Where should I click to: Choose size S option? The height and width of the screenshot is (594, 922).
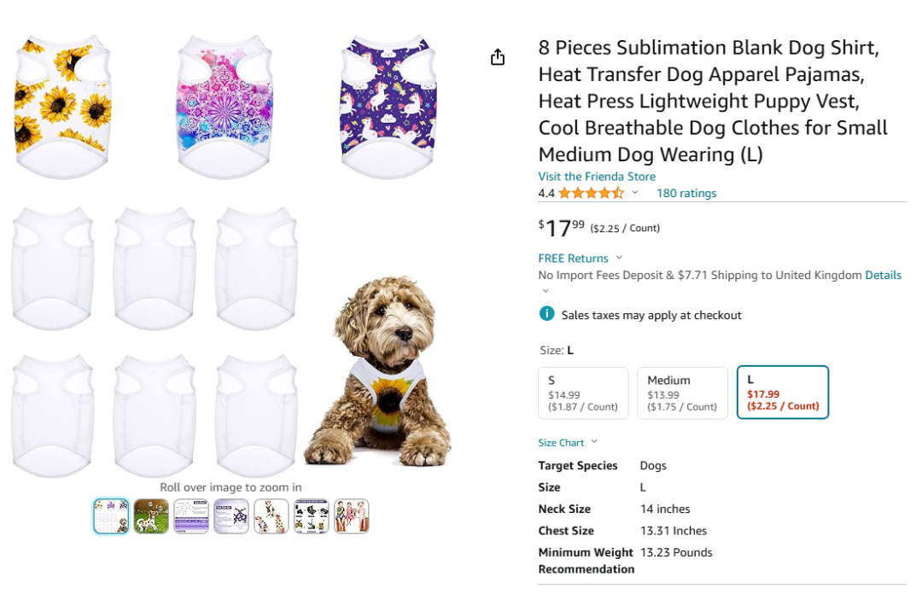583,393
